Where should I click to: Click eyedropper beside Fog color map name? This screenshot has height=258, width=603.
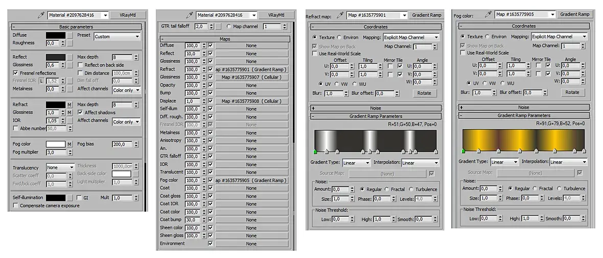click(488, 15)
